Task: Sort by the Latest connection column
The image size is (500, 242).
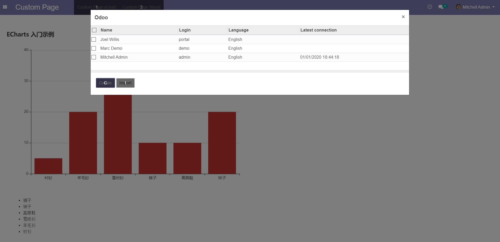Action: coord(318,30)
